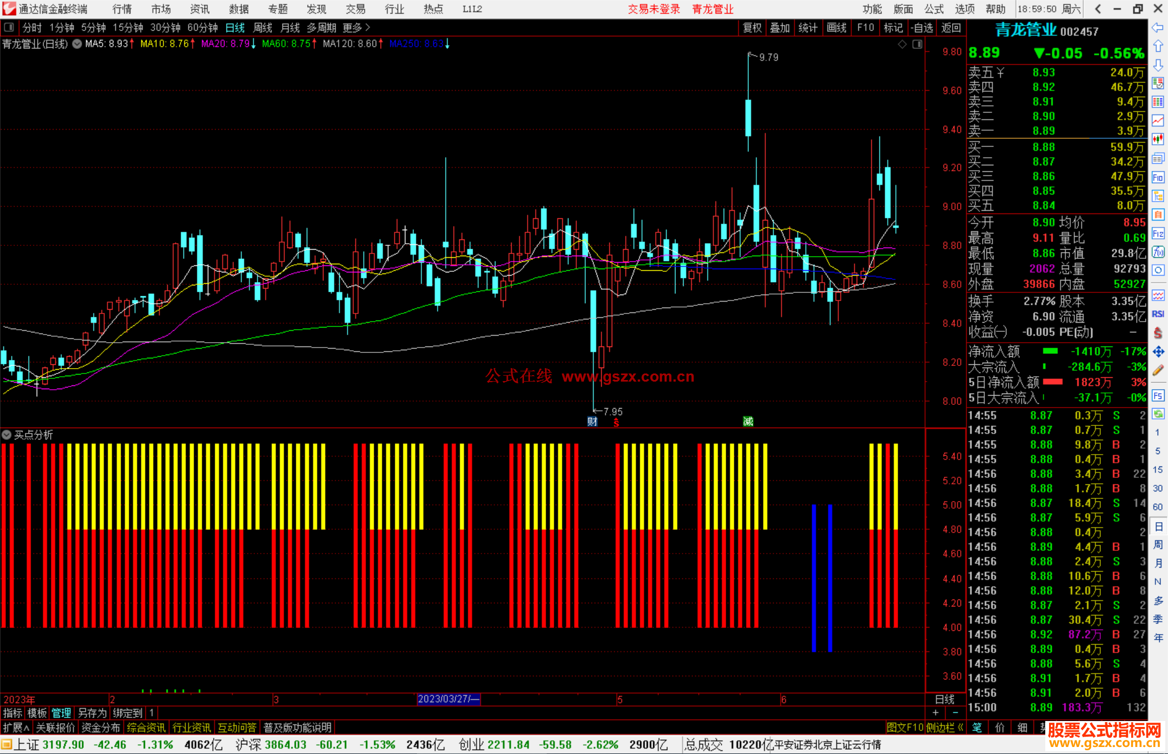This screenshot has width=1168, height=754.
Task: Toggle the panel icon left of 分时
Action: [9, 28]
